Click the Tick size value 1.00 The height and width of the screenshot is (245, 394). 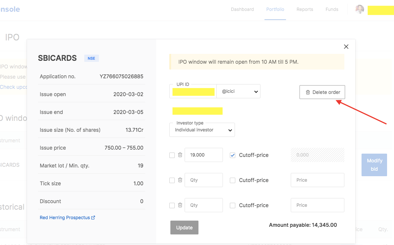click(x=138, y=183)
